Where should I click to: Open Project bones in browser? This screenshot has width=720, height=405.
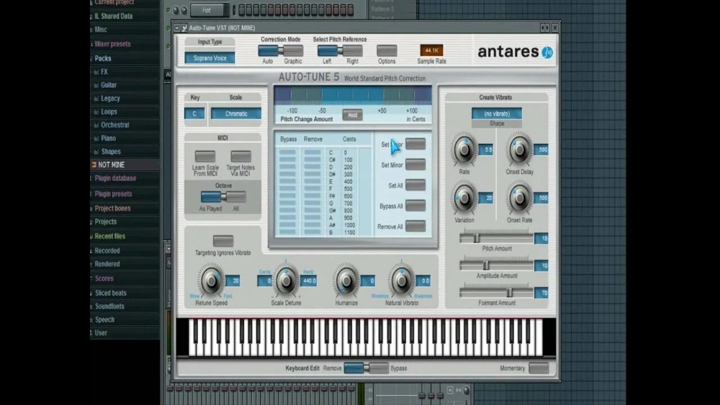pos(112,209)
